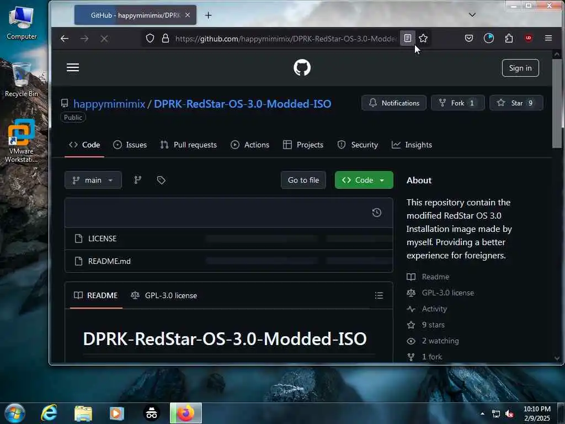
Task: Open GPL-3.0 license link in About sidebar
Action: [x=448, y=293]
